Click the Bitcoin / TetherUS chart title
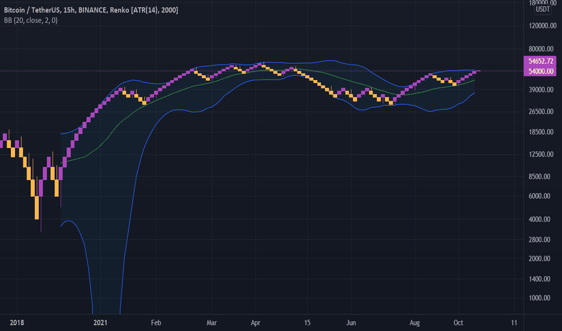The height and width of the screenshot is (331, 562). pos(91,10)
